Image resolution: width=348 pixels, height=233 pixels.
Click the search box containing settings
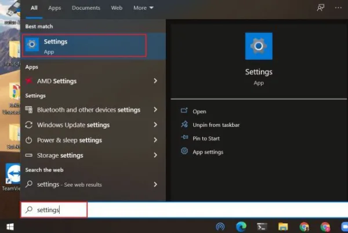click(184, 210)
